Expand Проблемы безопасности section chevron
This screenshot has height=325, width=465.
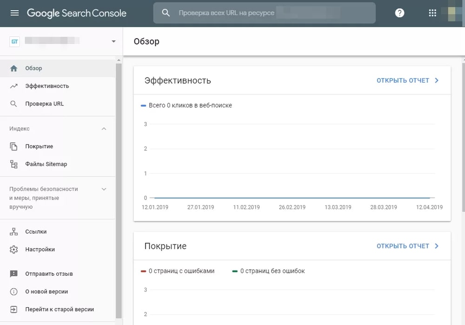(x=104, y=189)
